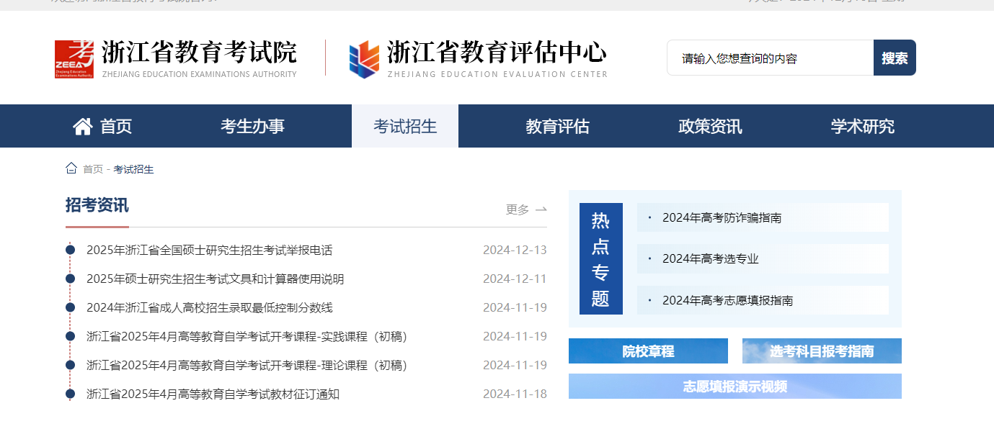Select the 考试招生 navigation tab

coord(405,127)
